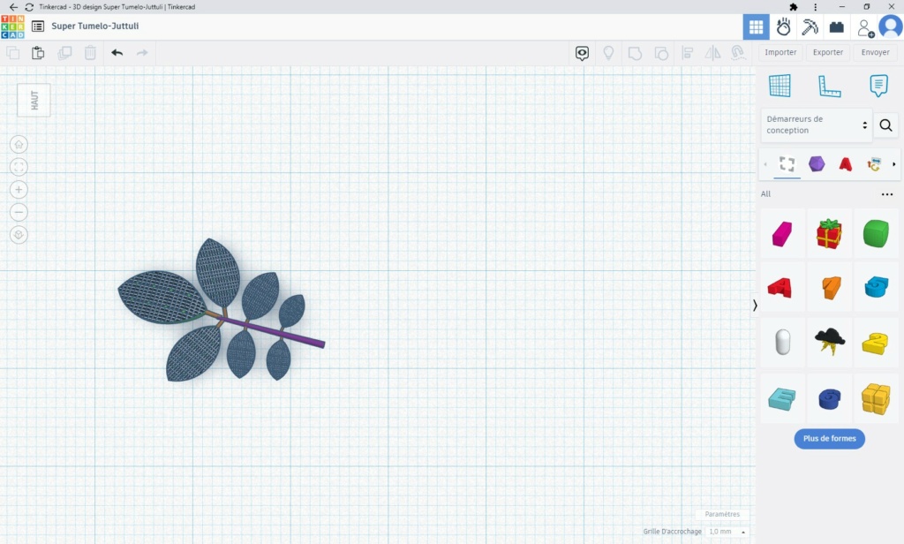904x544 pixels.
Task: Open the Paramètres button
Action: 722,514
